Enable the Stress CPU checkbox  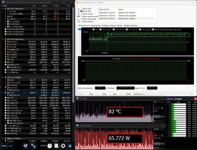point(82,8)
